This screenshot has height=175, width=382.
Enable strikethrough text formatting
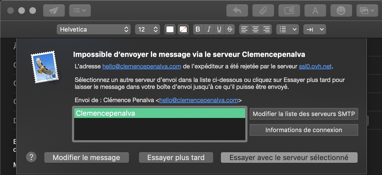pos(229,29)
